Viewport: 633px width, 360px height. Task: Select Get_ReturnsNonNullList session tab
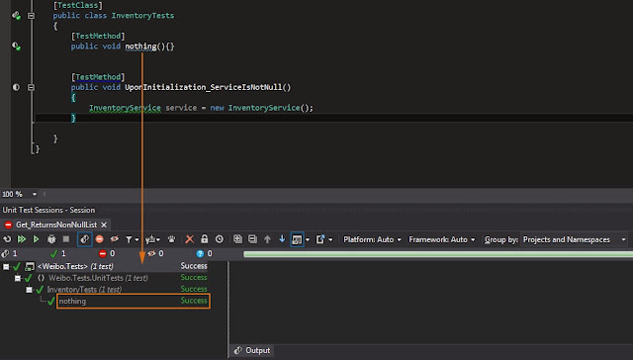[56, 225]
